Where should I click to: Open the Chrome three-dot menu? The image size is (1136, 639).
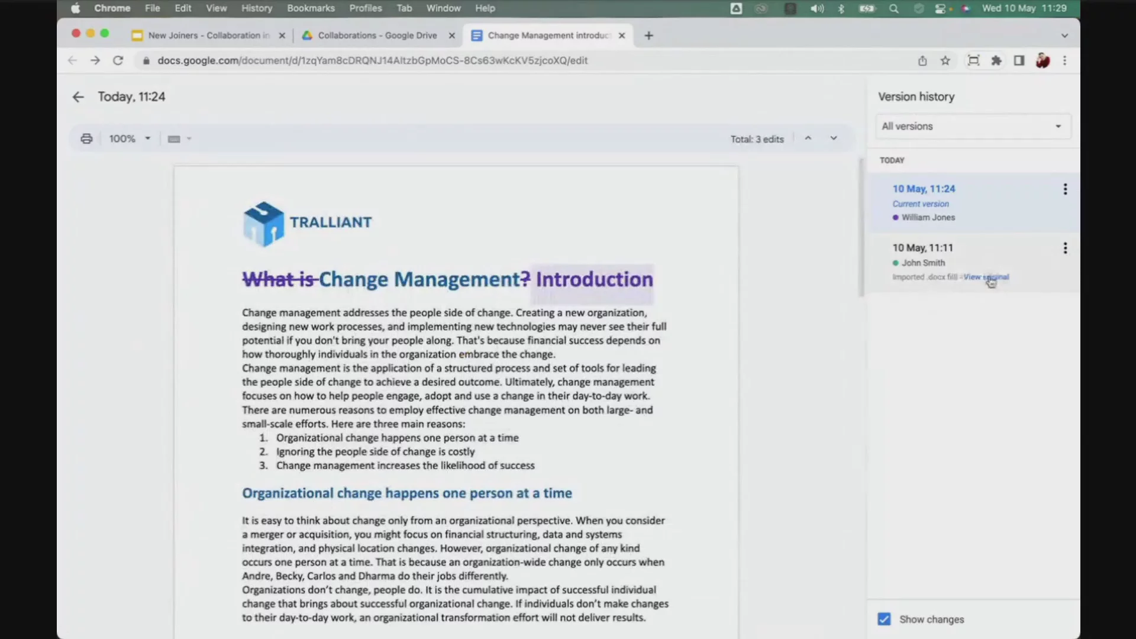tap(1064, 60)
